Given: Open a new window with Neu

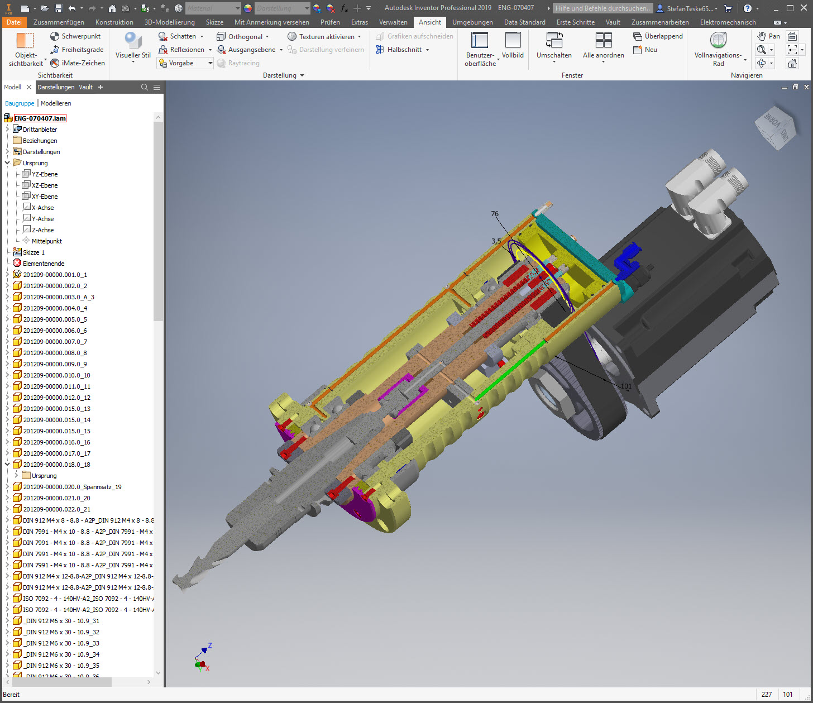Looking at the screenshot, I should click(645, 50).
